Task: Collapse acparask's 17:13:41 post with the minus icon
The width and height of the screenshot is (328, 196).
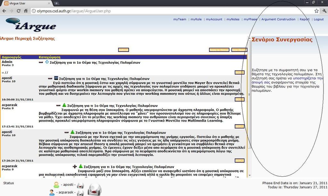Action: click(x=58, y=105)
